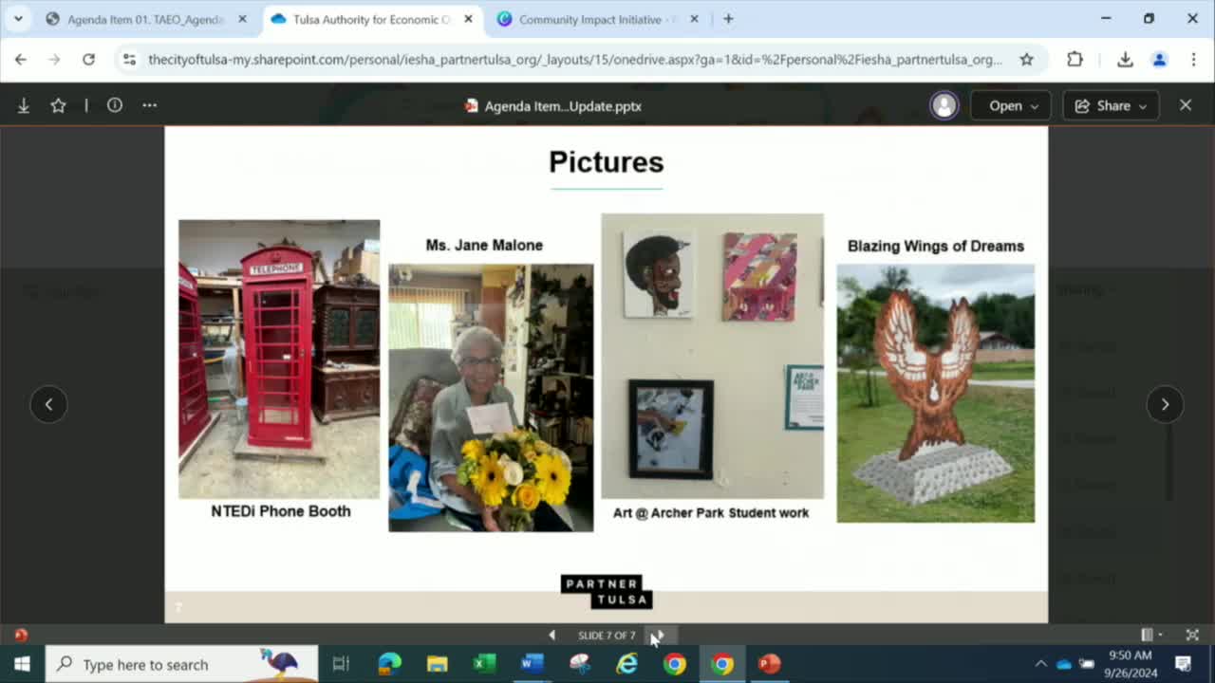Screen dimensions: 1215x683
Task: Open the tab search dropdown arrow
Action: (x=17, y=19)
